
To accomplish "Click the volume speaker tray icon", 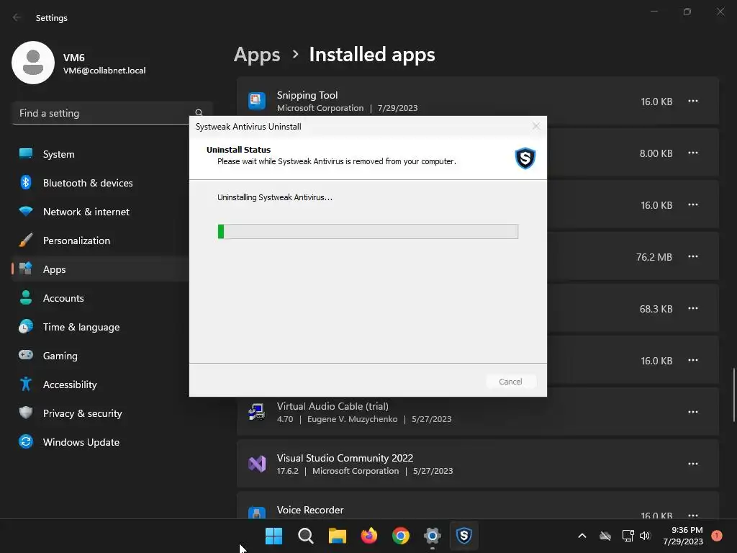I will point(646,536).
